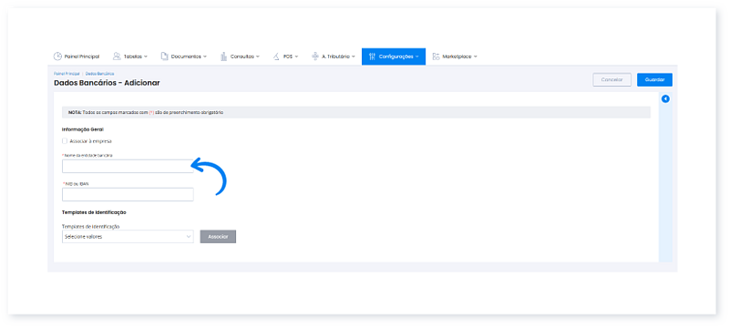Screen dimensions: 729x328
Task: Collapse the side panel arrow icon
Action: [665, 99]
